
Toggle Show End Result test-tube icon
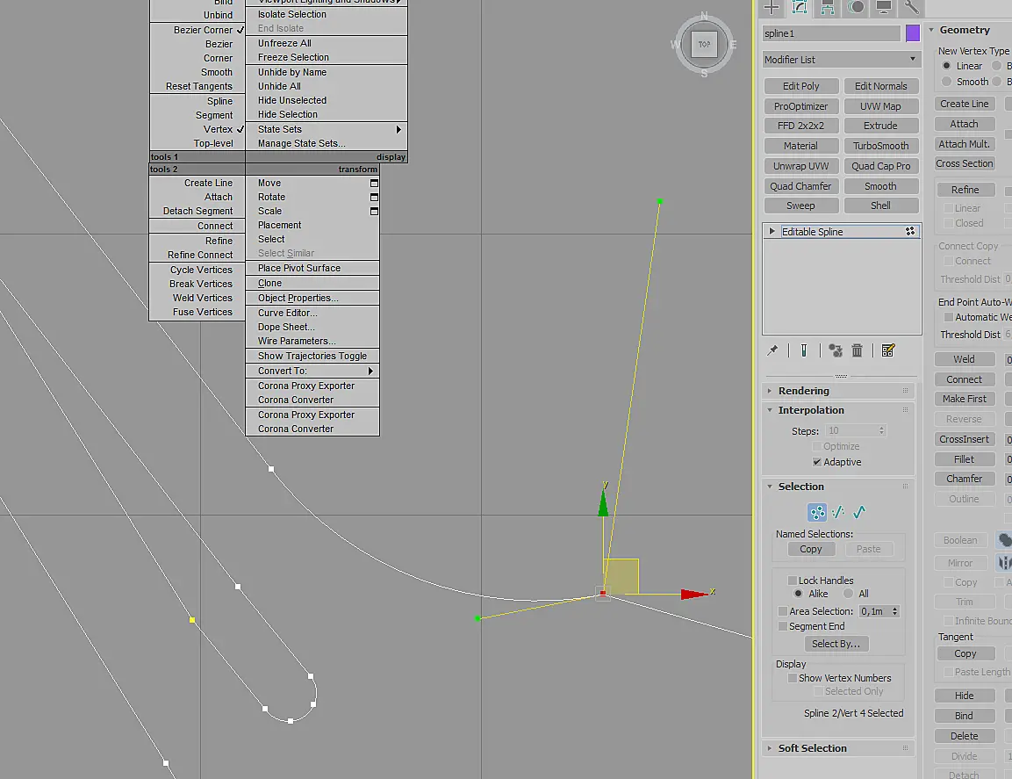click(803, 350)
